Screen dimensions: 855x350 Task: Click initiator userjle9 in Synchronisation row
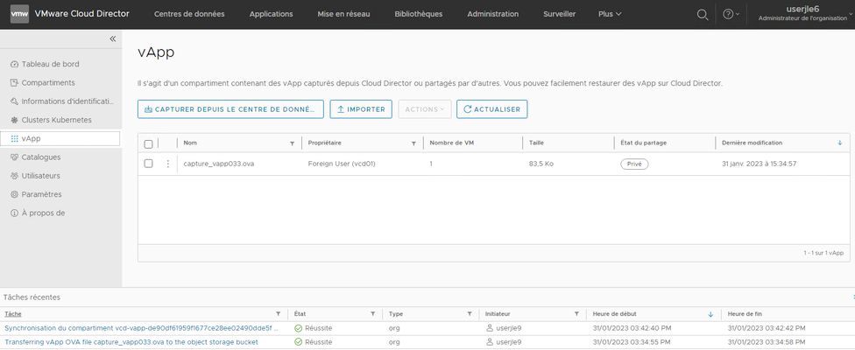point(504,328)
